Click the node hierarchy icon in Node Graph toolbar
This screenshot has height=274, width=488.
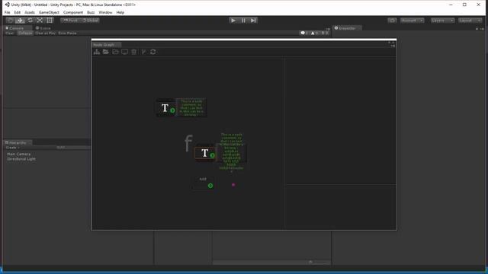[x=97, y=52]
